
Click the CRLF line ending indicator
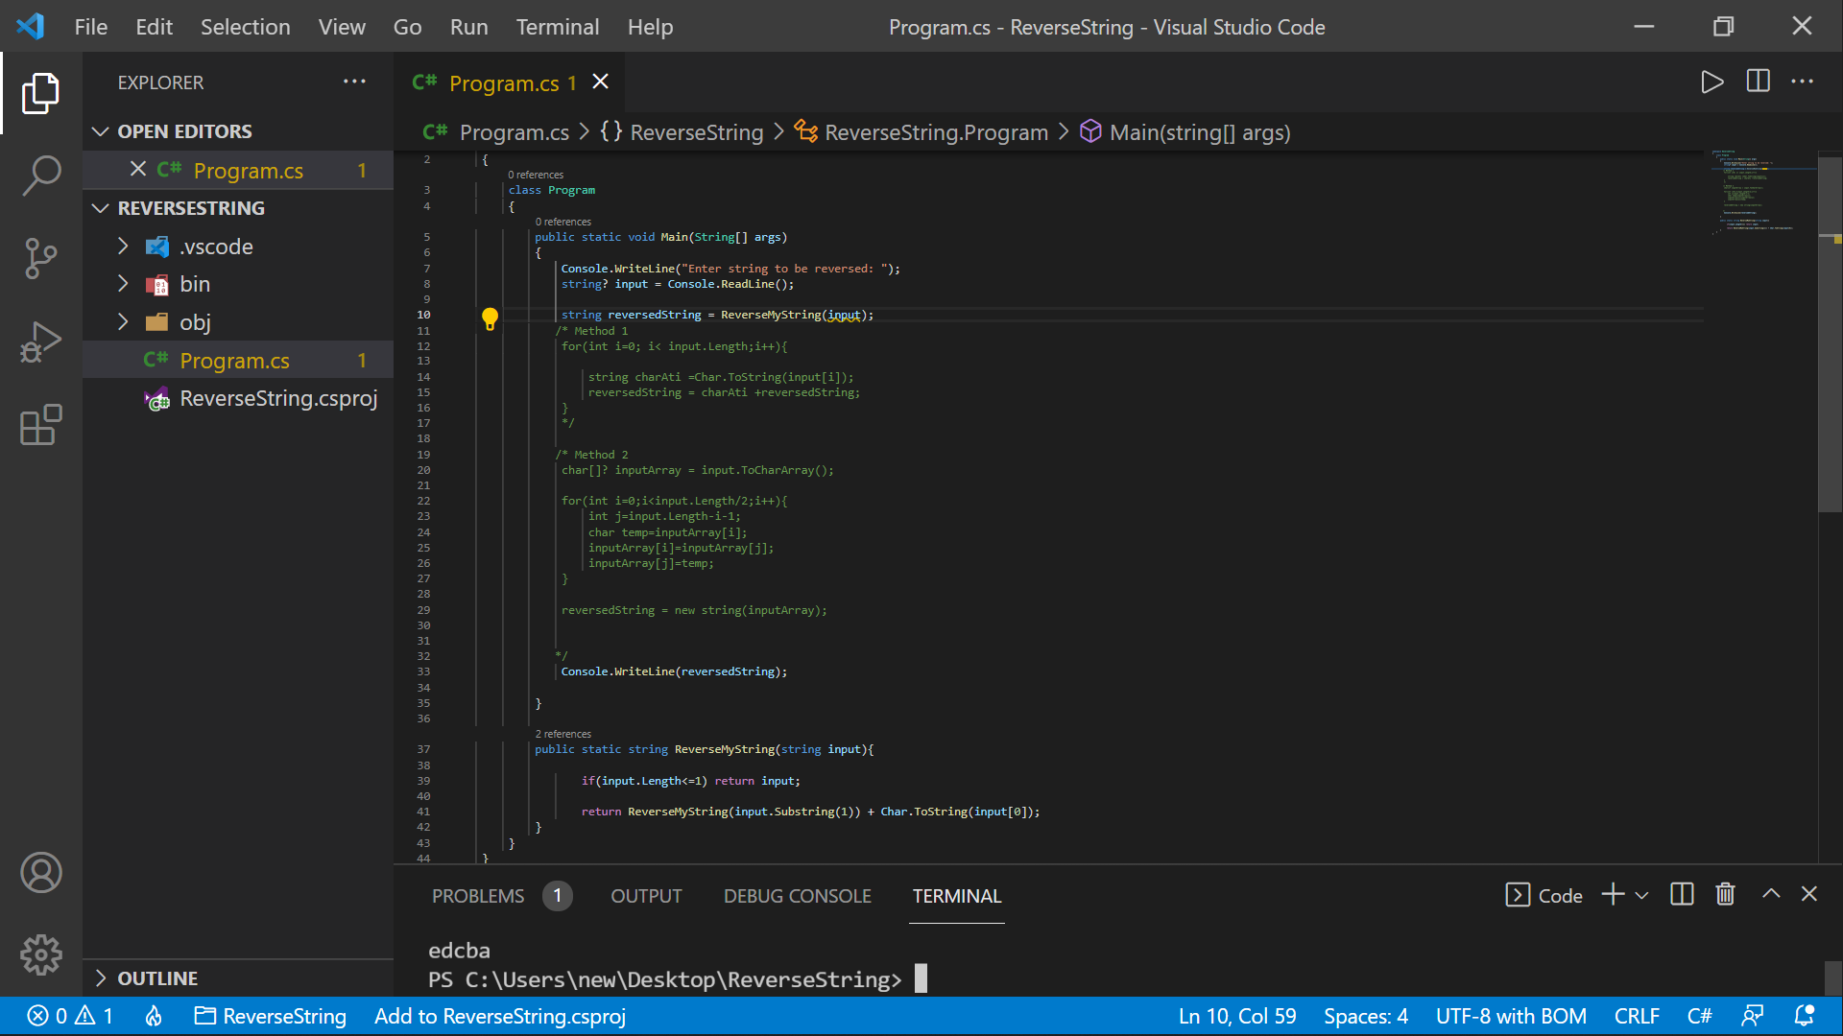coord(1636,1016)
